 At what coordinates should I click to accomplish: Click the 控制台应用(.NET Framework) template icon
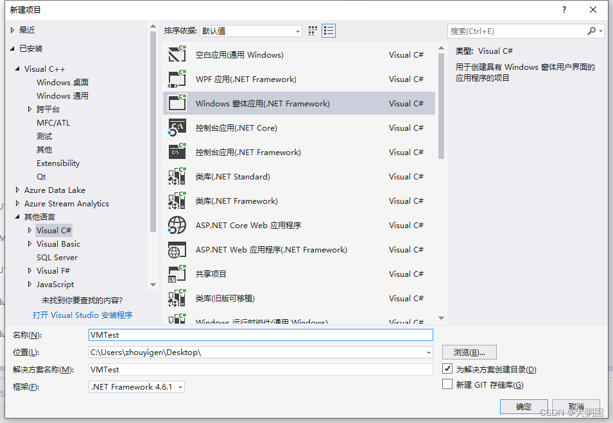click(177, 152)
